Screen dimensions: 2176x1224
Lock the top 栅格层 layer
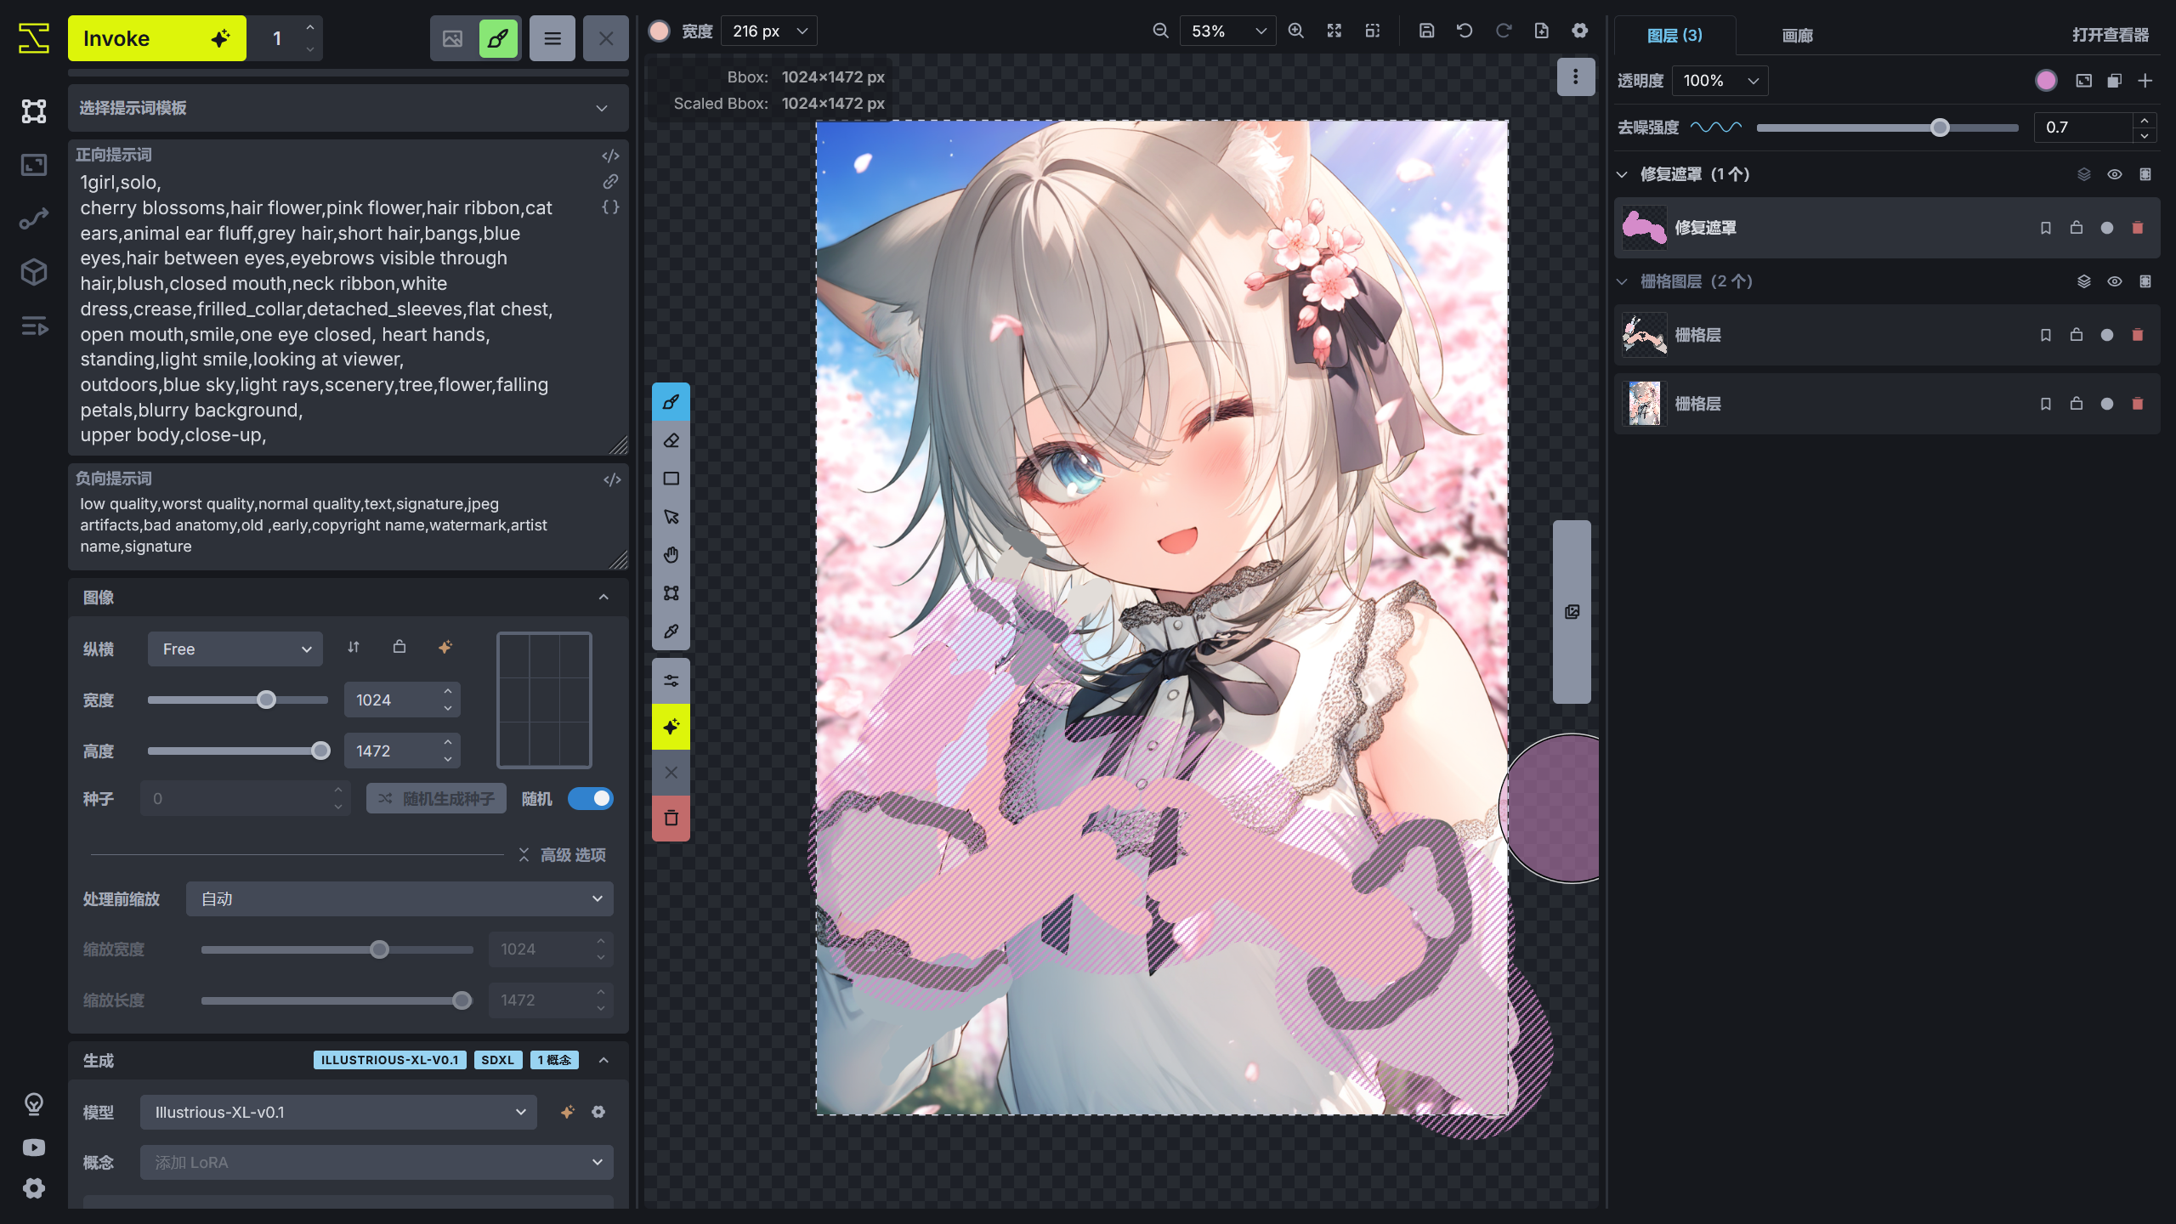pos(2077,334)
